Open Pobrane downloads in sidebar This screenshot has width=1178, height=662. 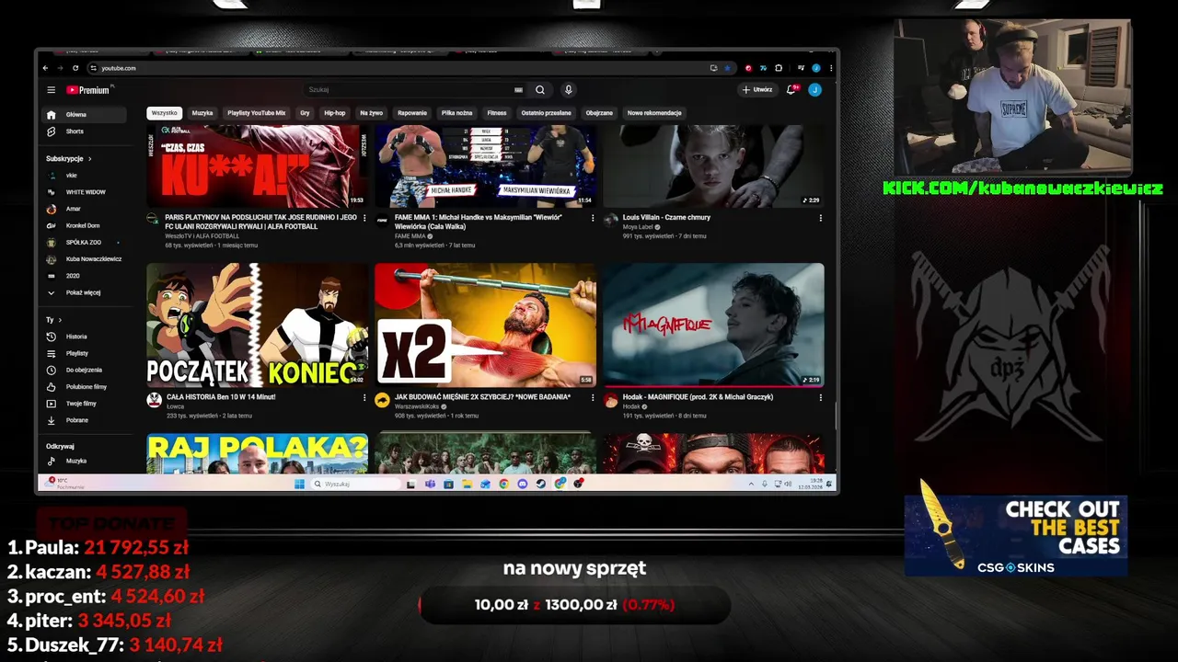tap(84, 420)
